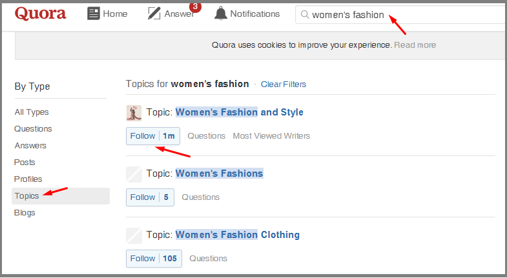Click Clear Filters link
This screenshot has width=507, height=278.
click(x=284, y=84)
